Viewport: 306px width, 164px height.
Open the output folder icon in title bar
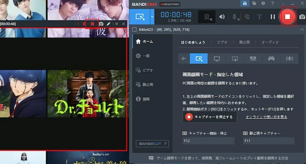[x=254, y=3]
